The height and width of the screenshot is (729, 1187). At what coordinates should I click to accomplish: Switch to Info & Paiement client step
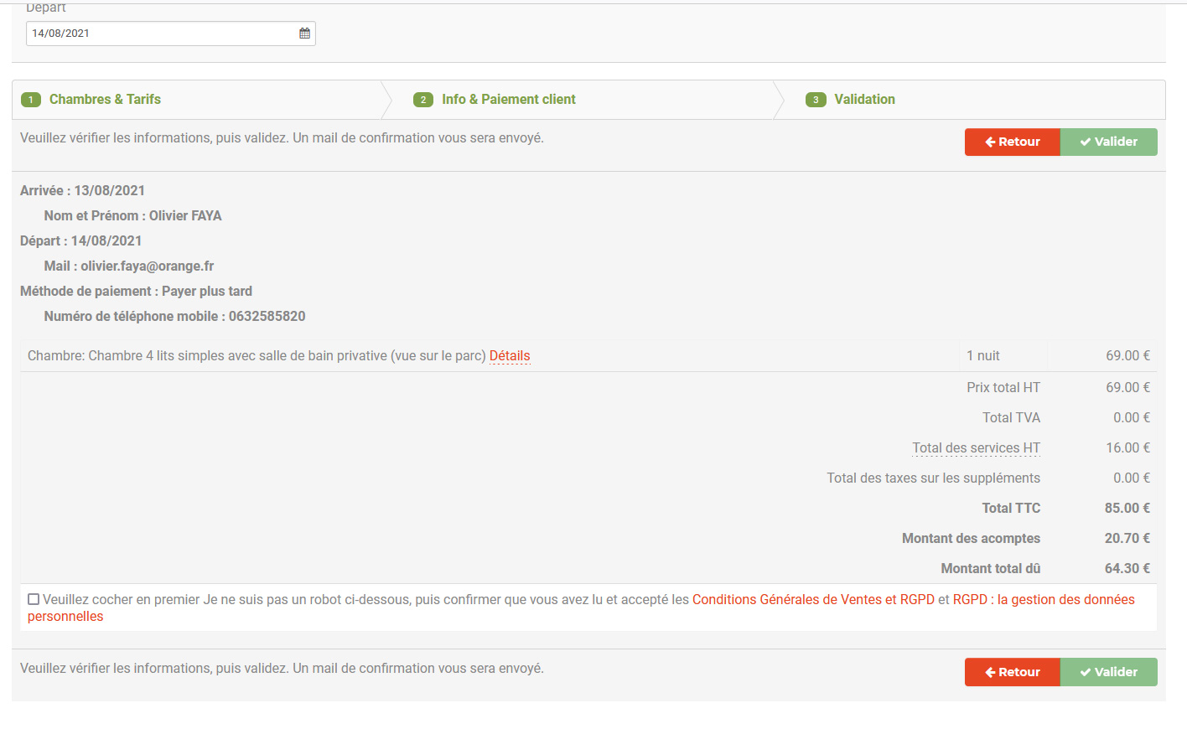point(509,100)
